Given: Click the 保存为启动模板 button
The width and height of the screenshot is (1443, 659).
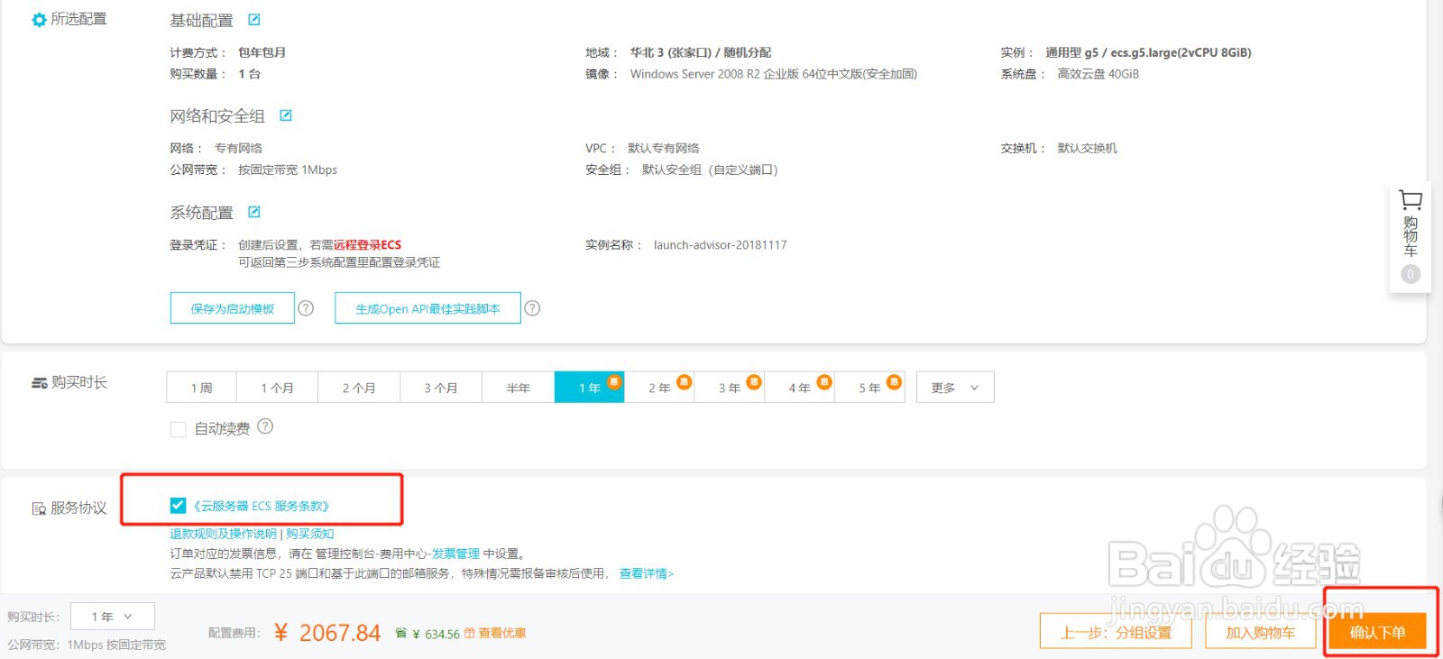Looking at the screenshot, I should (x=233, y=308).
